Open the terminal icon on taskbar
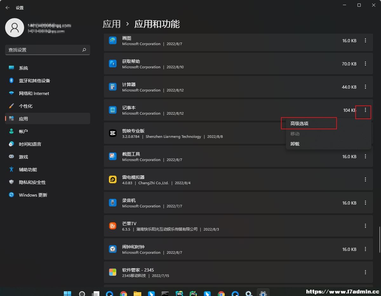The height and width of the screenshot is (296, 381). coord(165,293)
